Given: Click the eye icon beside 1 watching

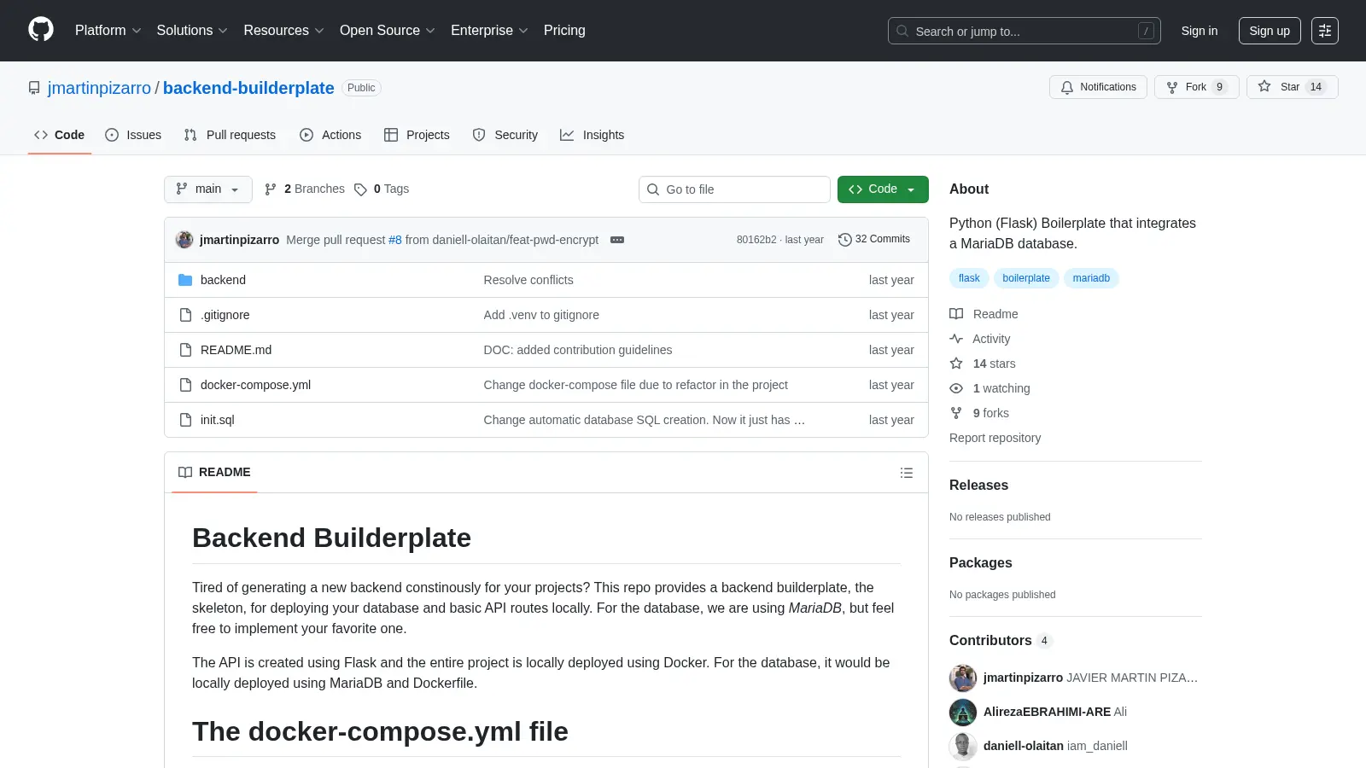Looking at the screenshot, I should point(956,388).
